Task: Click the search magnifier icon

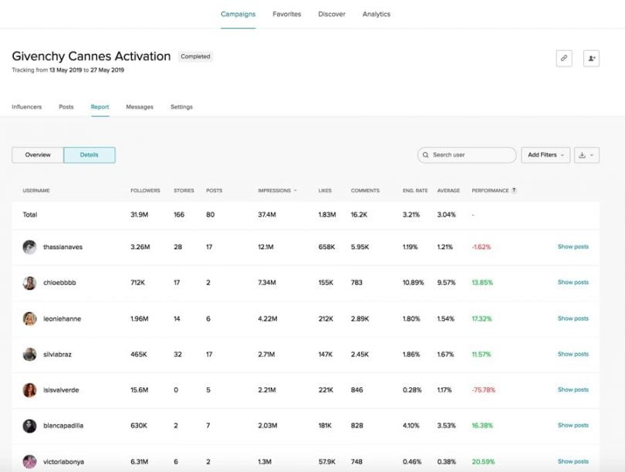Action: point(426,155)
